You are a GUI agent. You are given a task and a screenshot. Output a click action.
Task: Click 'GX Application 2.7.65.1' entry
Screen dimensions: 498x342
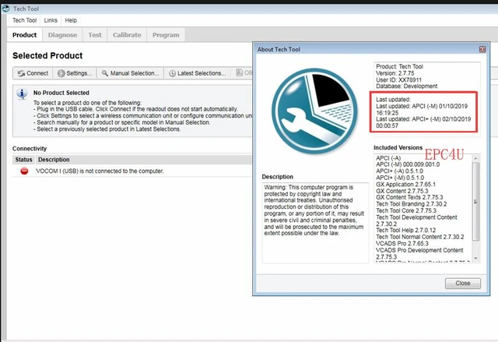coord(406,185)
